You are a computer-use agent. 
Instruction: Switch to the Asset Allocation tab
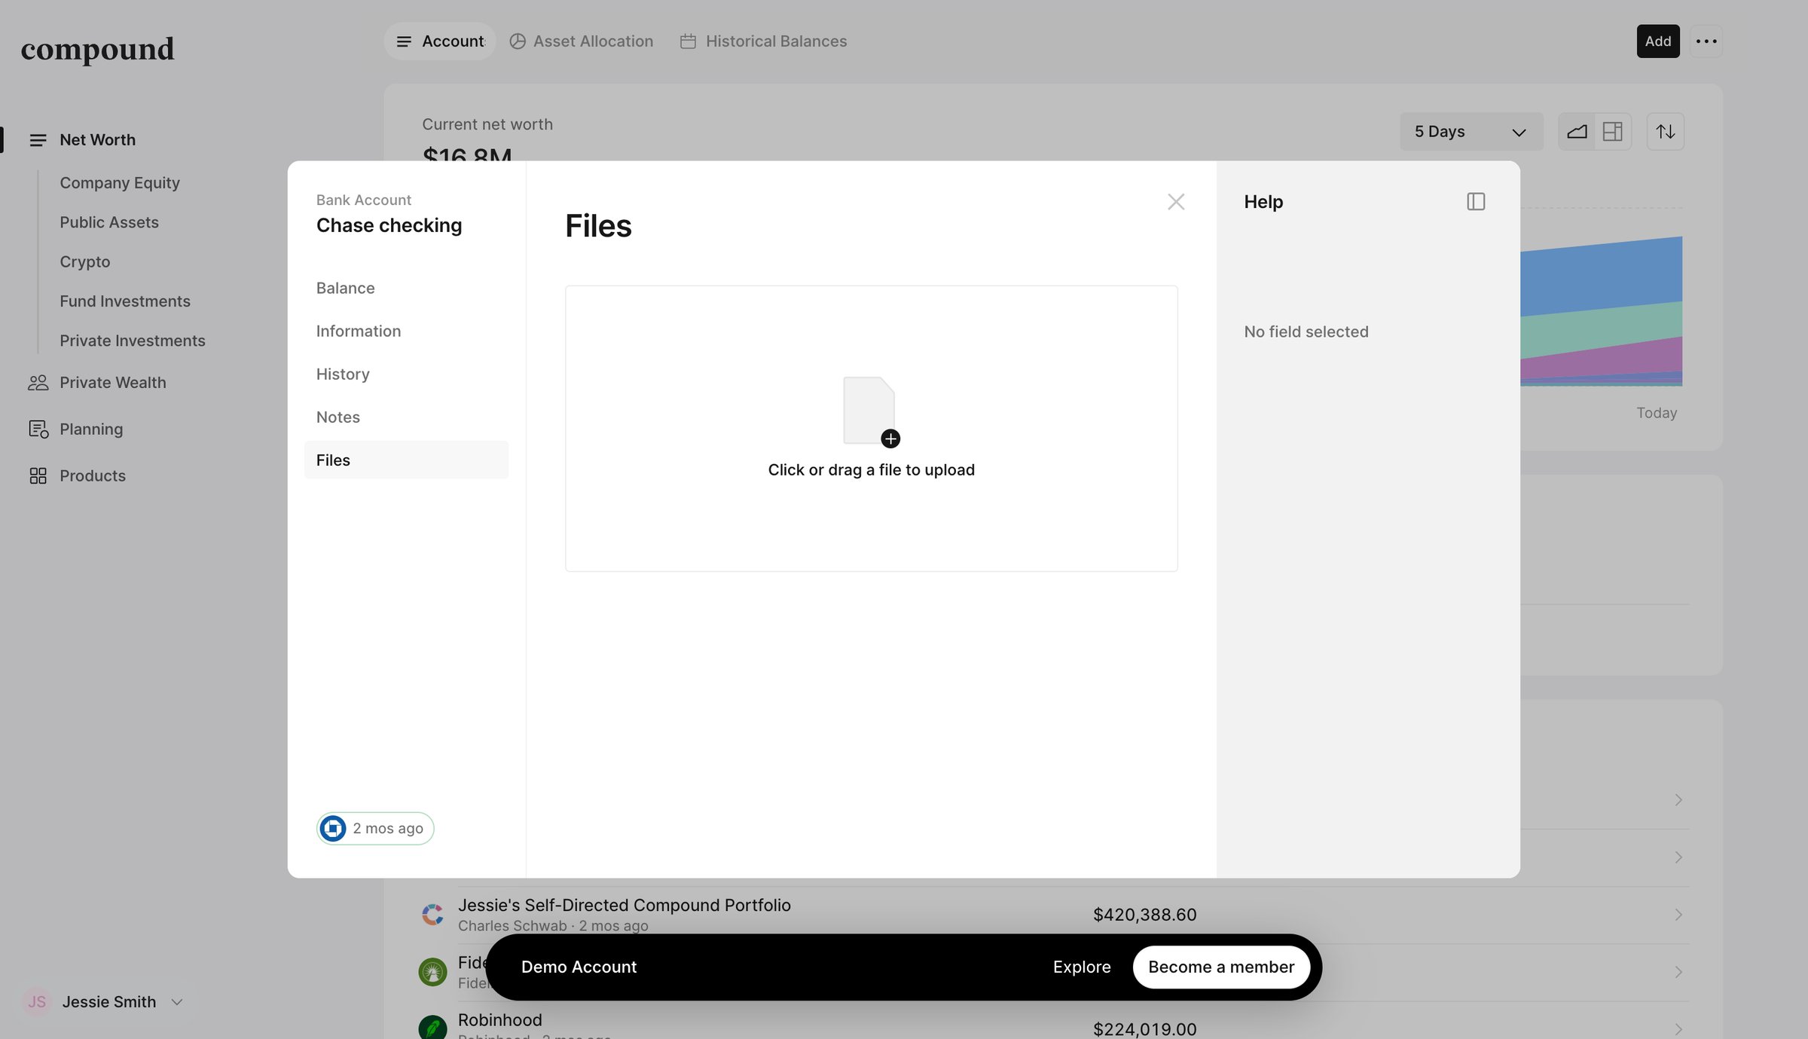pyautogui.click(x=582, y=41)
